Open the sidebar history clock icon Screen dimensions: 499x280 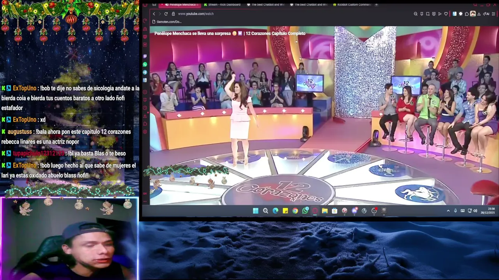[x=145, y=108]
